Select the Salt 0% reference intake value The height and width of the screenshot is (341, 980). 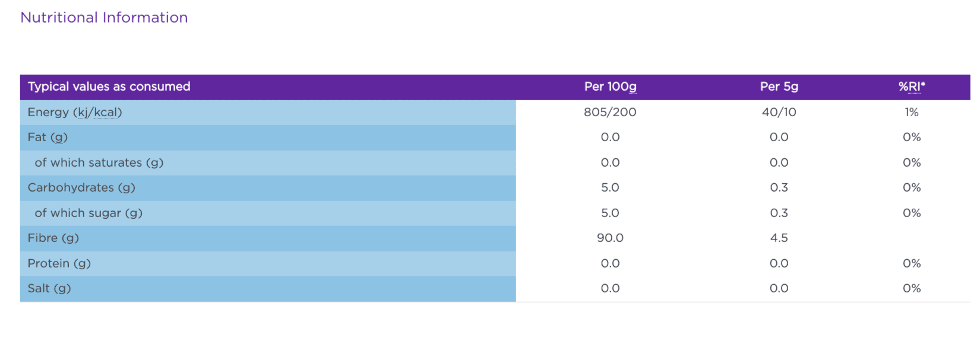(911, 288)
